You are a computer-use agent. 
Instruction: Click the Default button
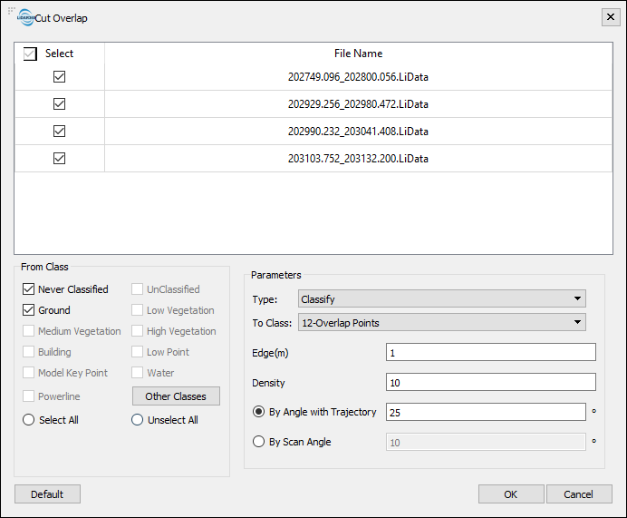(47, 494)
